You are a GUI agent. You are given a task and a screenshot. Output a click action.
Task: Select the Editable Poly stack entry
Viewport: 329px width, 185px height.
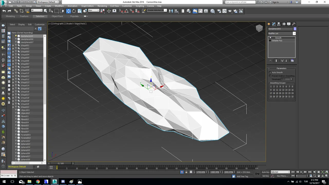(277, 41)
